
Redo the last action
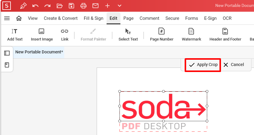coord(47,6)
